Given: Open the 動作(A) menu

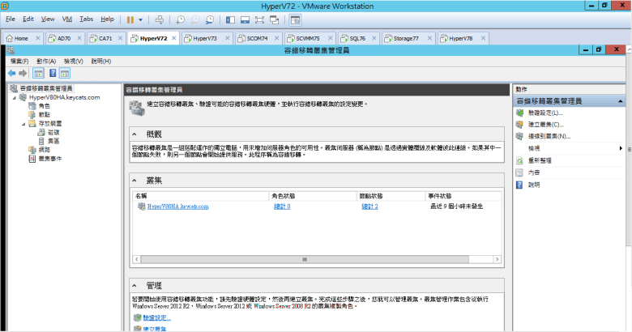Looking at the screenshot, I should point(45,61).
